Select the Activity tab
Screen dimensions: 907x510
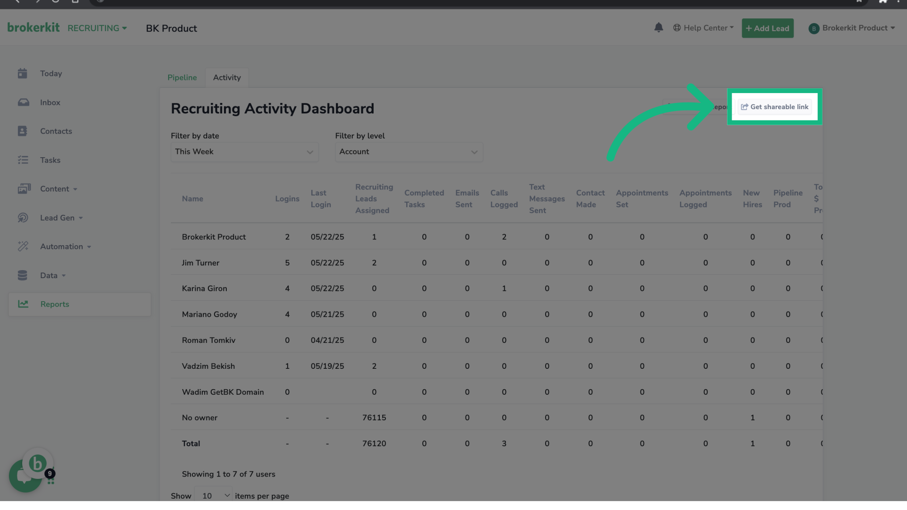click(x=227, y=77)
